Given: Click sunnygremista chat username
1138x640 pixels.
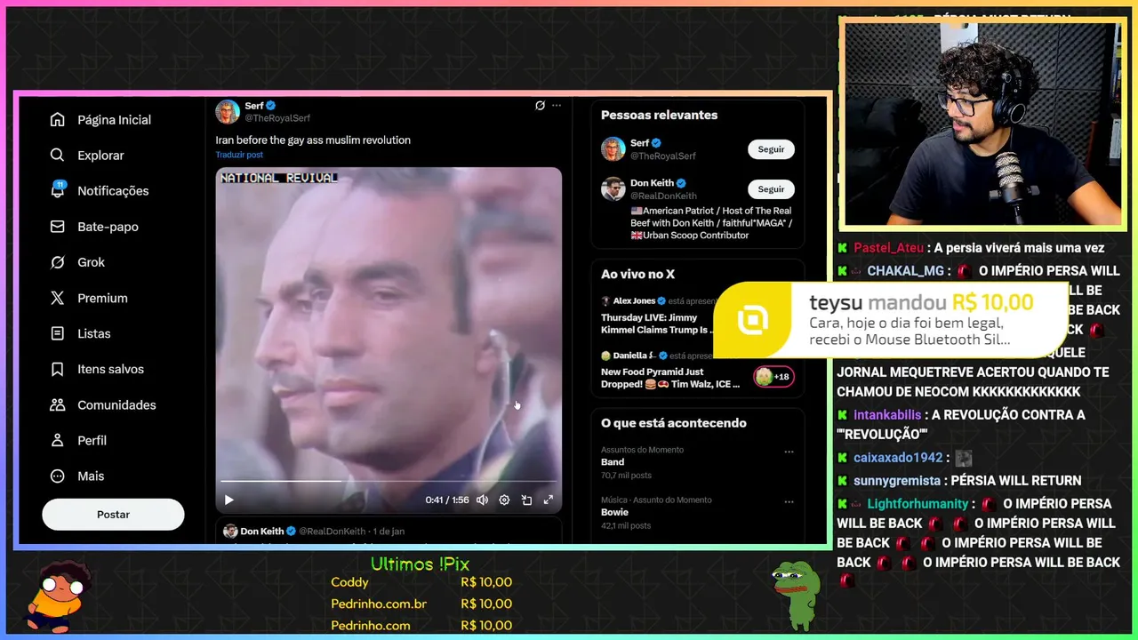Looking at the screenshot, I should 897,481.
